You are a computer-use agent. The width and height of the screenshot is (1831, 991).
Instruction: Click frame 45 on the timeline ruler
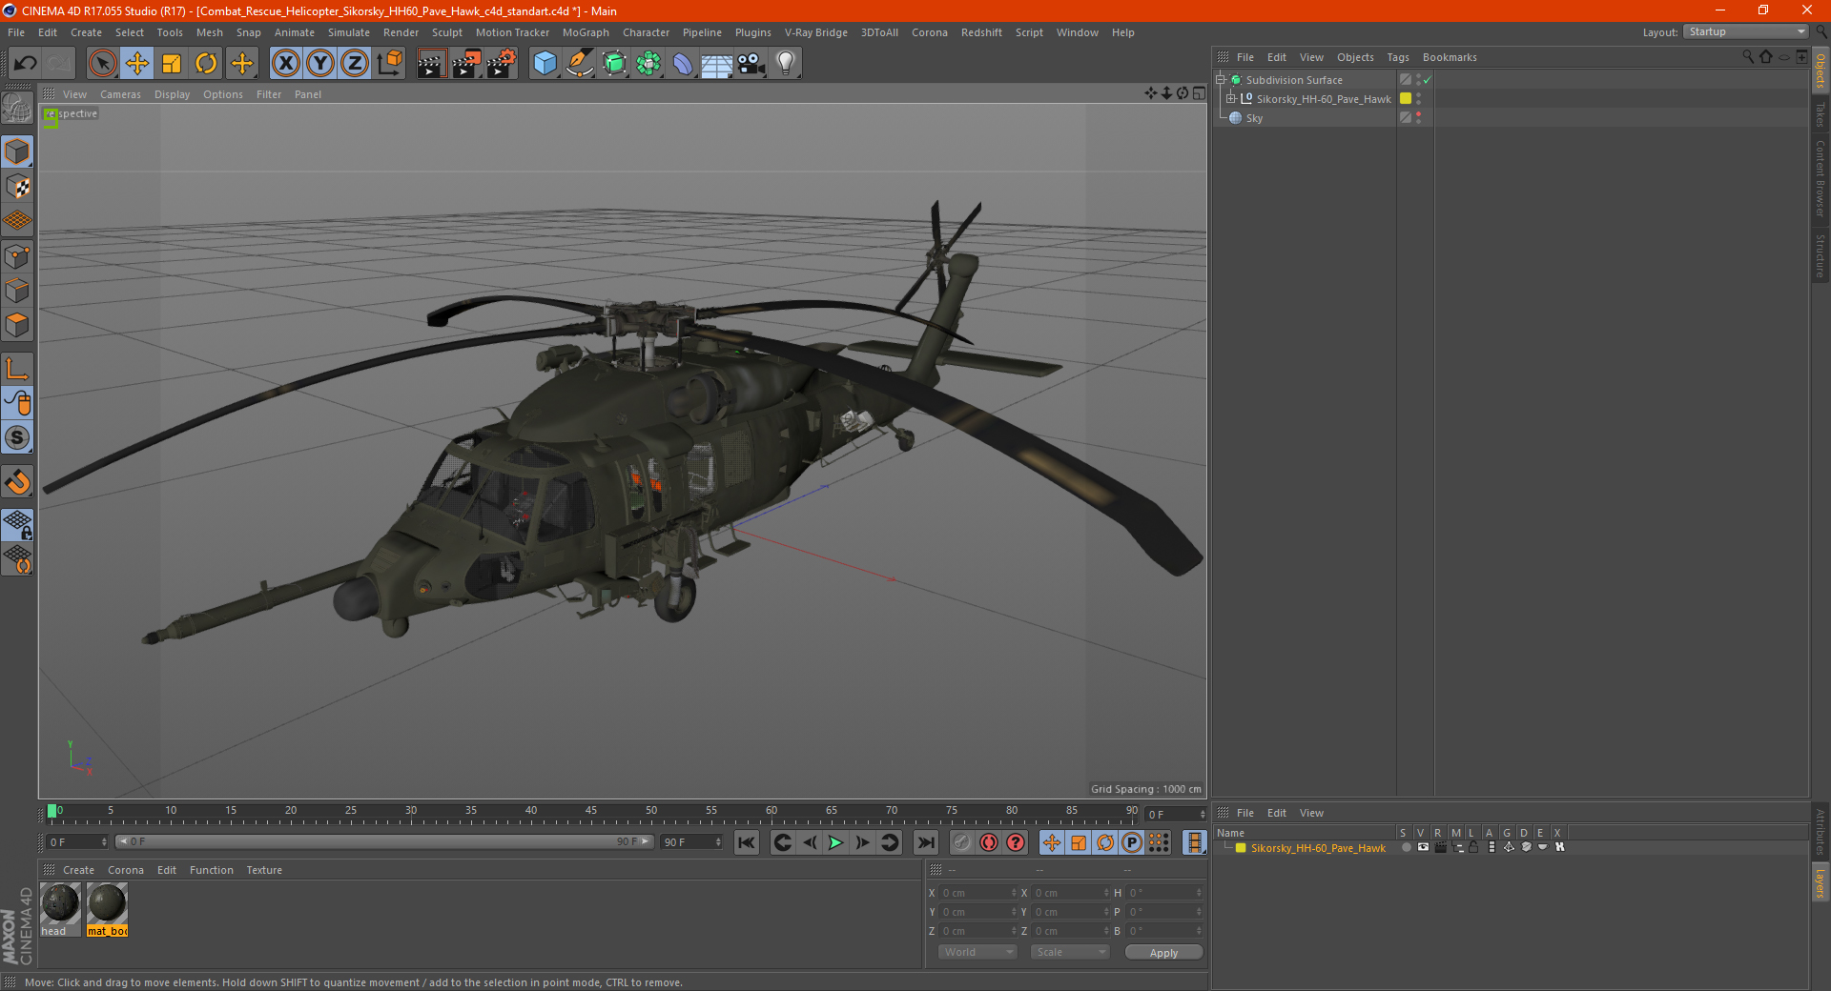click(x=591, y=812)
